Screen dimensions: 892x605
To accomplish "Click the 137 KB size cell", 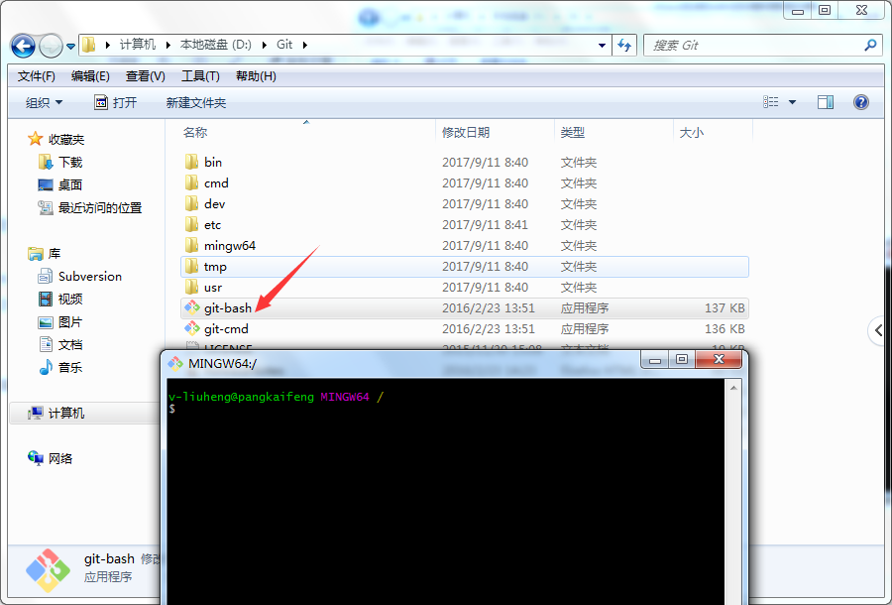I will pos(725,308).
